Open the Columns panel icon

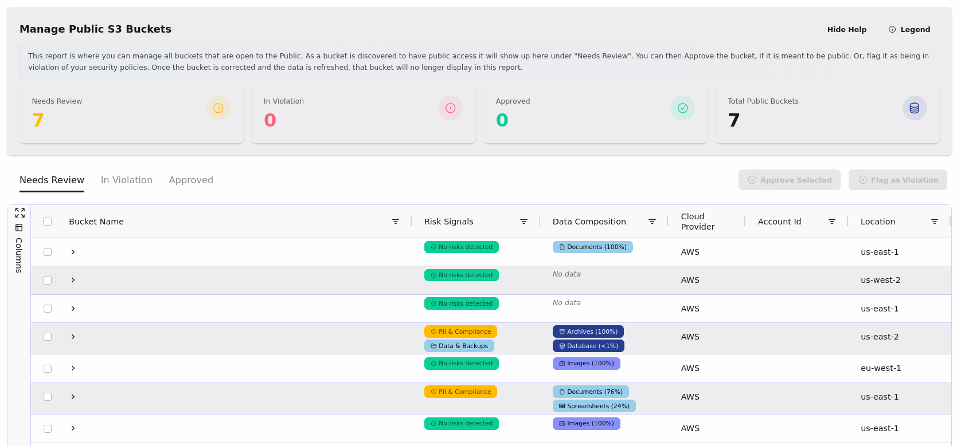(x=19, y=228)
